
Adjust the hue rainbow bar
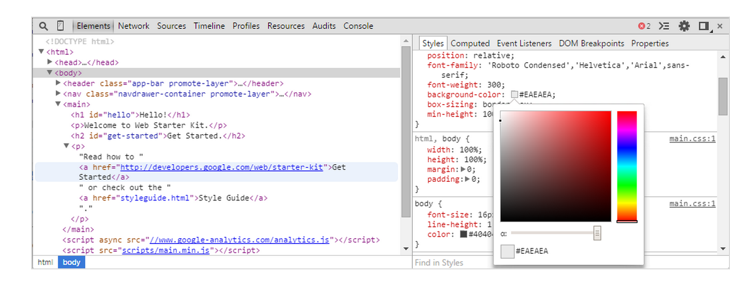(627, 166)
